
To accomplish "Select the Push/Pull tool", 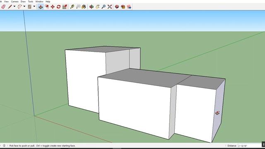I will [x=41, y=7].
